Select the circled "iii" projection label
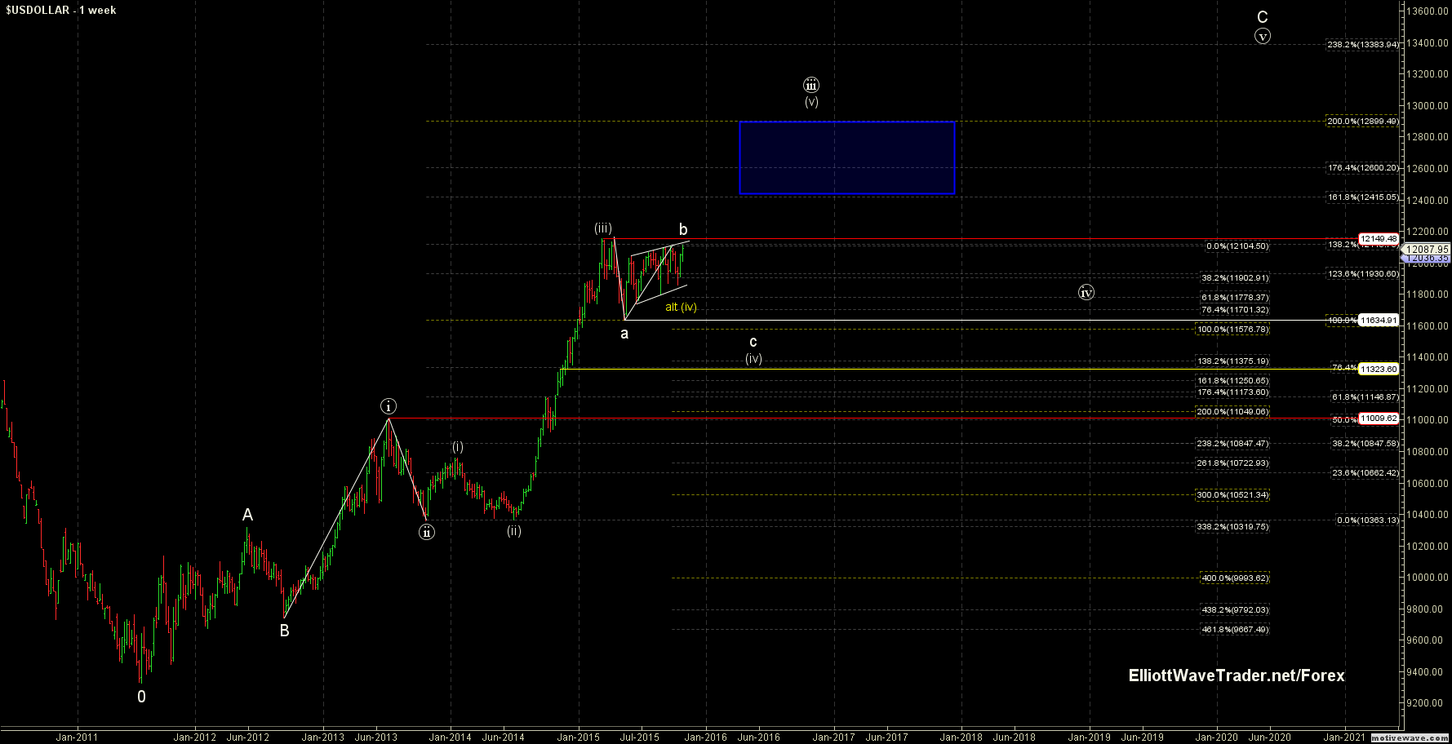The image size is (1452, 744). click(810, 85)
